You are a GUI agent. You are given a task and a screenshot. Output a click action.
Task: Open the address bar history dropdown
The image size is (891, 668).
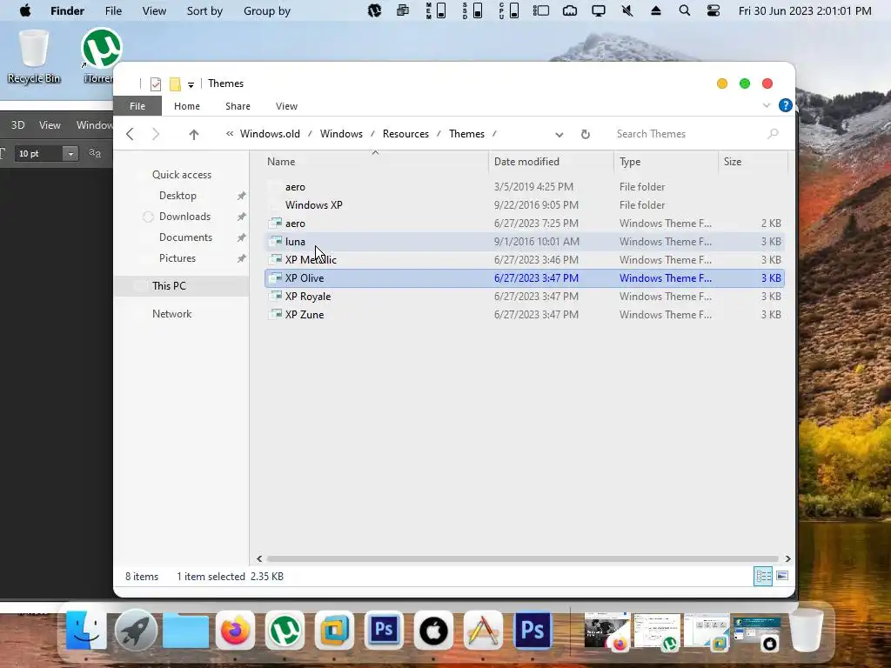[559, 135]
